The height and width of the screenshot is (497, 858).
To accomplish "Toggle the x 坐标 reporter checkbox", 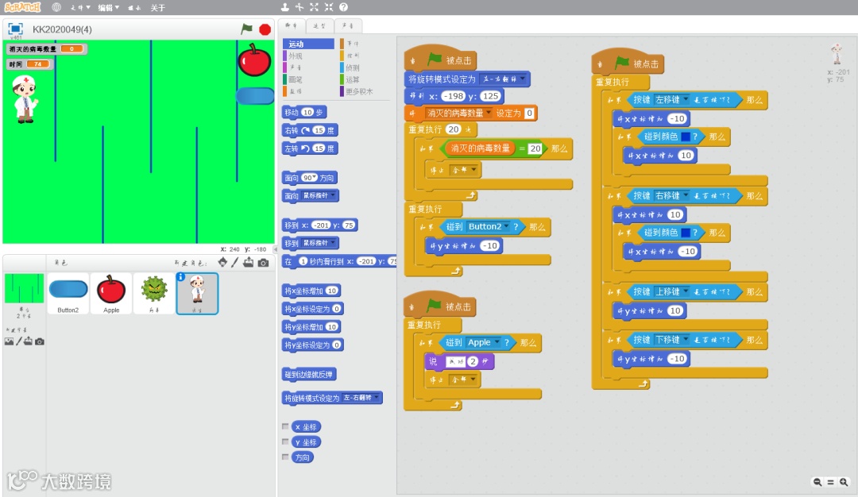I will 285,426.
